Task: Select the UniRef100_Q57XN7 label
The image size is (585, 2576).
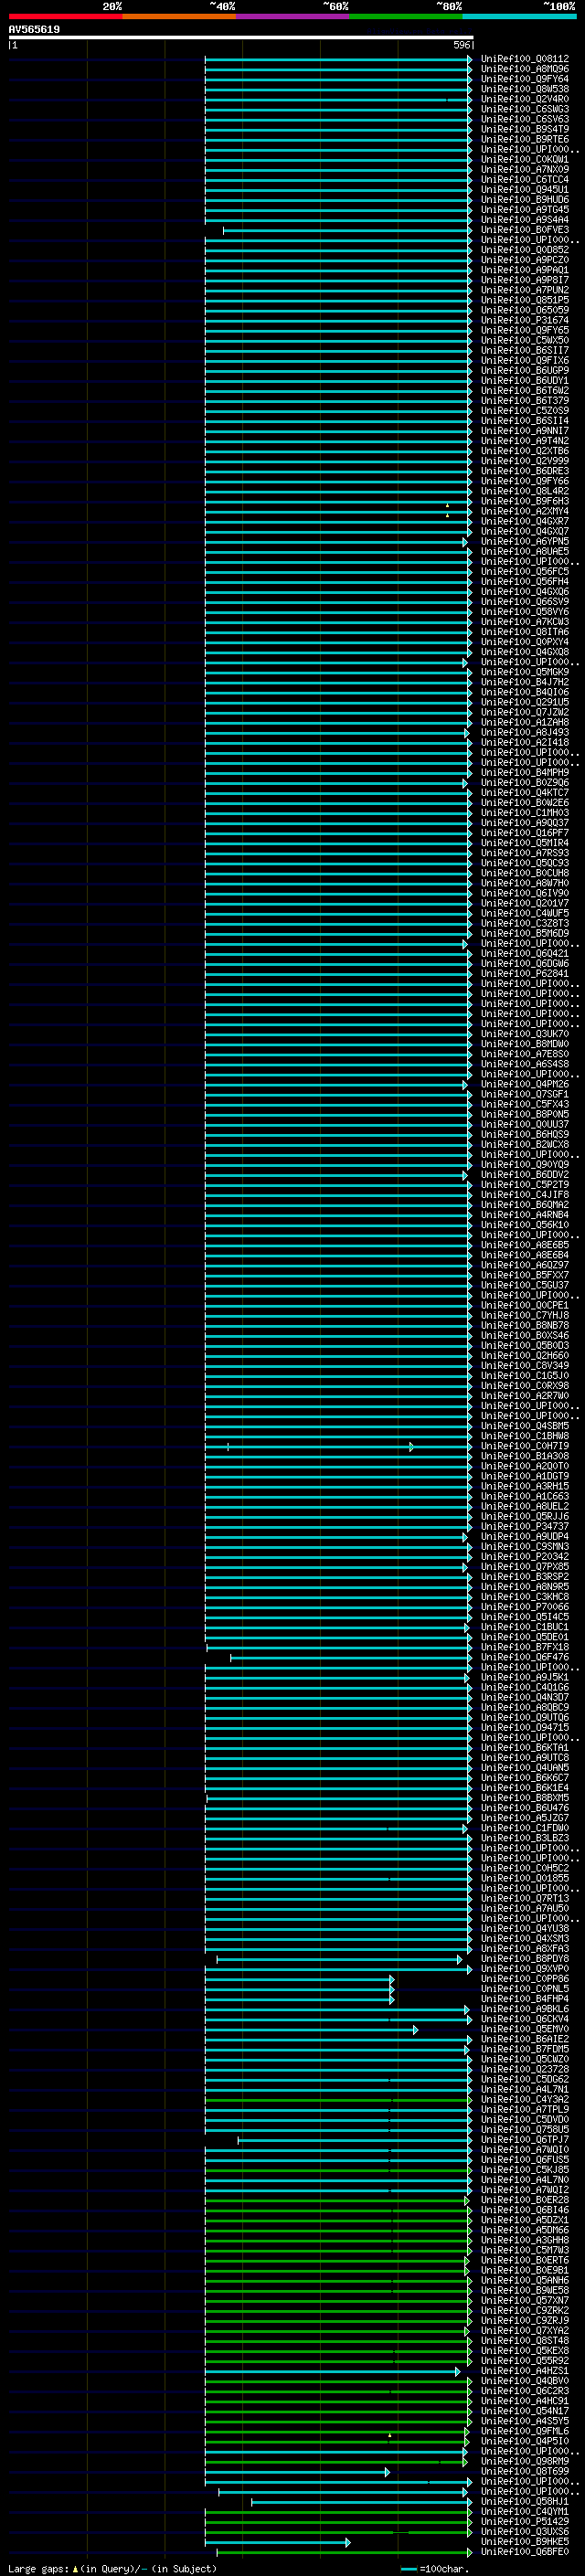Action: coord(525,2300)
